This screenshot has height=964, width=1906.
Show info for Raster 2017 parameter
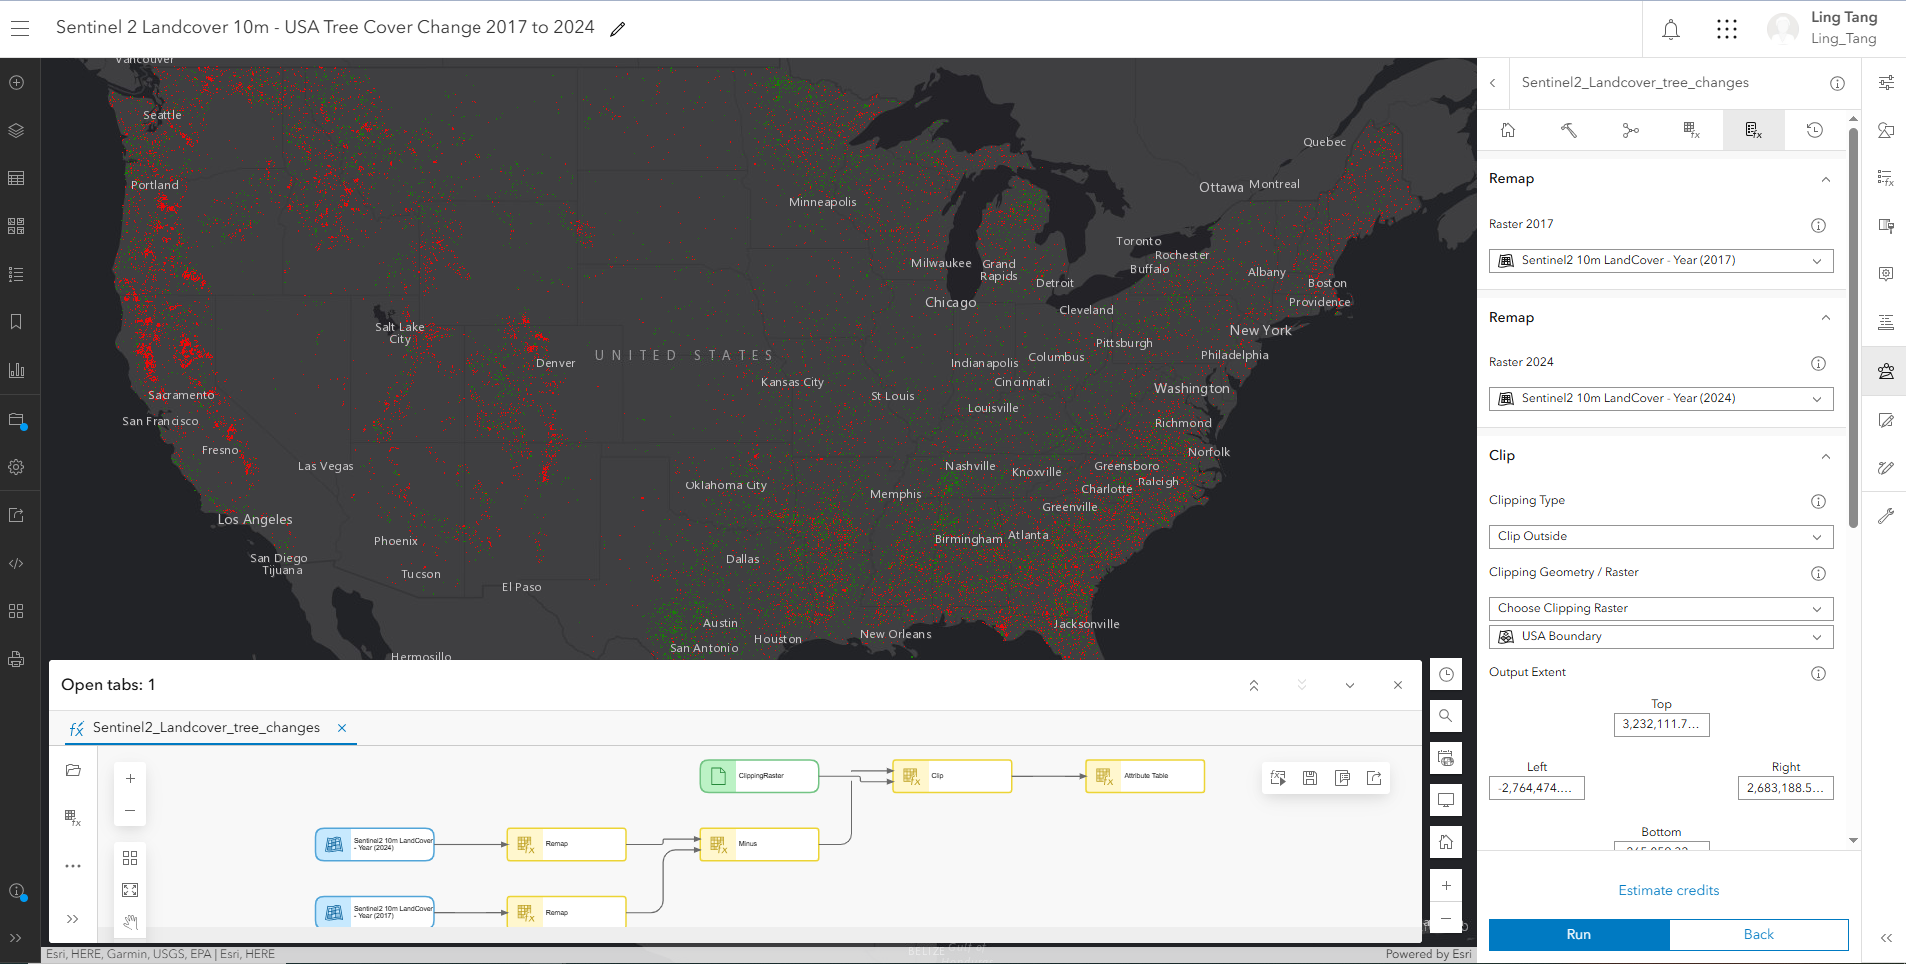pyautogui.click(x=1818, y=226)
